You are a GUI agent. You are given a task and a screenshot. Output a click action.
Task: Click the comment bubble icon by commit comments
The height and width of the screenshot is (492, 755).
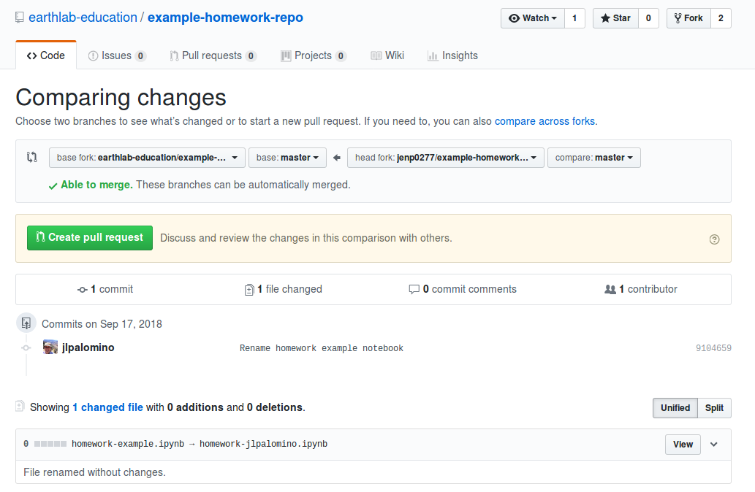pyautogui.click(x=414, y=289)
